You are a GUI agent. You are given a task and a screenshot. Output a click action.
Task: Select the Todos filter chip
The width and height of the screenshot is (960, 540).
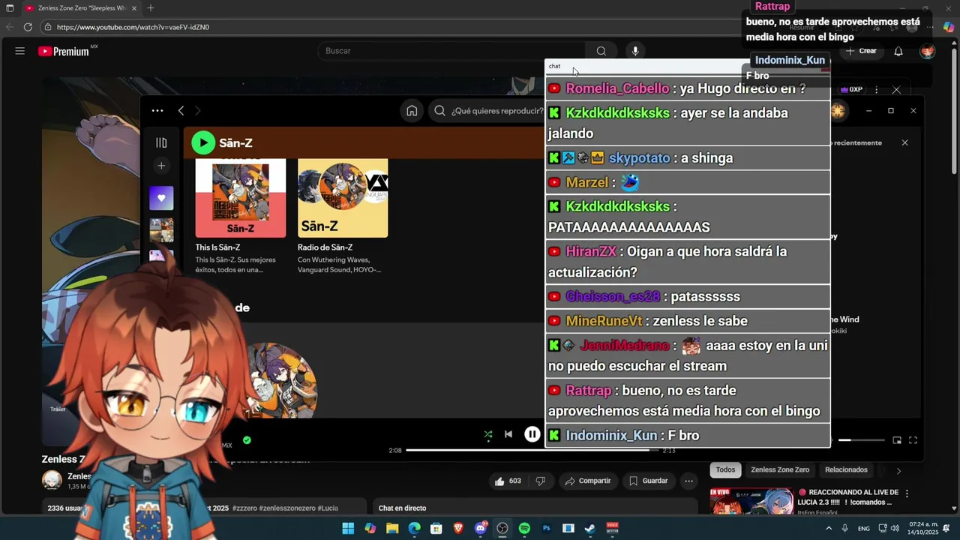[725, 470]
